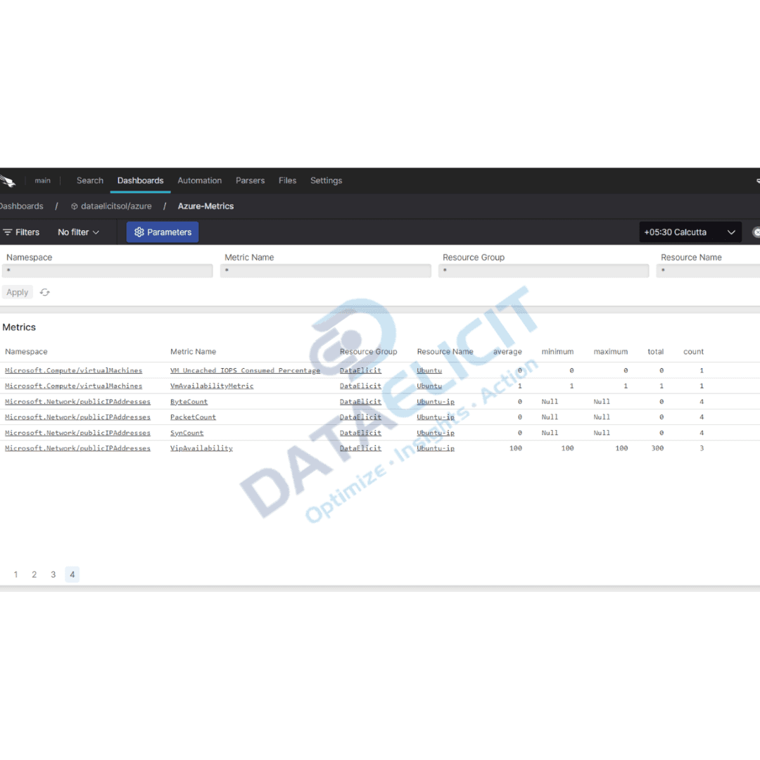Open filters via the funnel icon
Viewport: 760px width, 760px height.
[6, 232]
